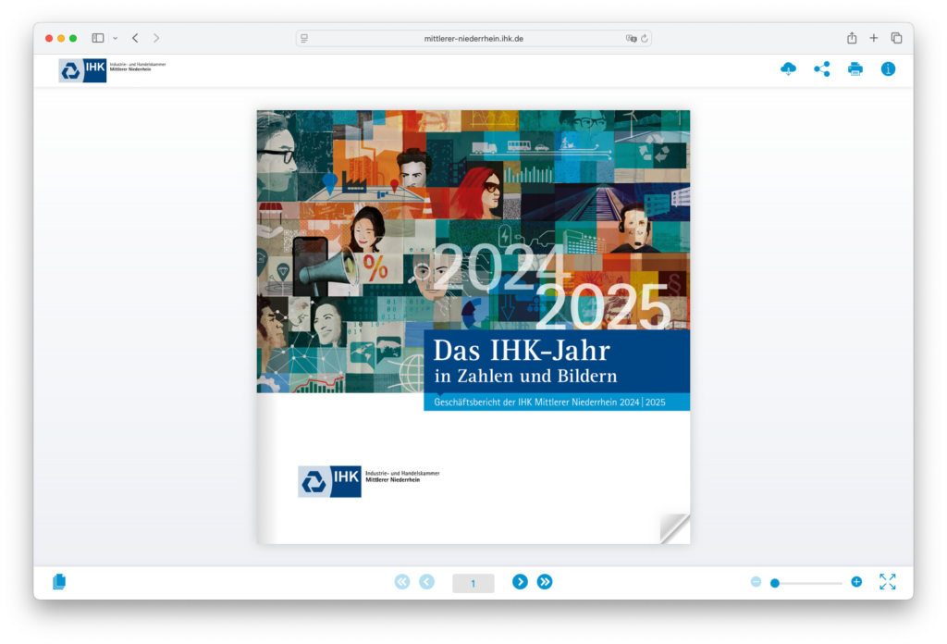Show the tab overview in Safari
This screenshot has height=644, width=947.
(896, 38)
